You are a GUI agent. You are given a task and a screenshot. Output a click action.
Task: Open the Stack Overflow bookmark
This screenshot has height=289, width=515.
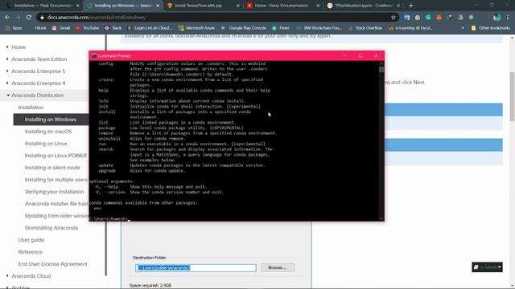365,28
